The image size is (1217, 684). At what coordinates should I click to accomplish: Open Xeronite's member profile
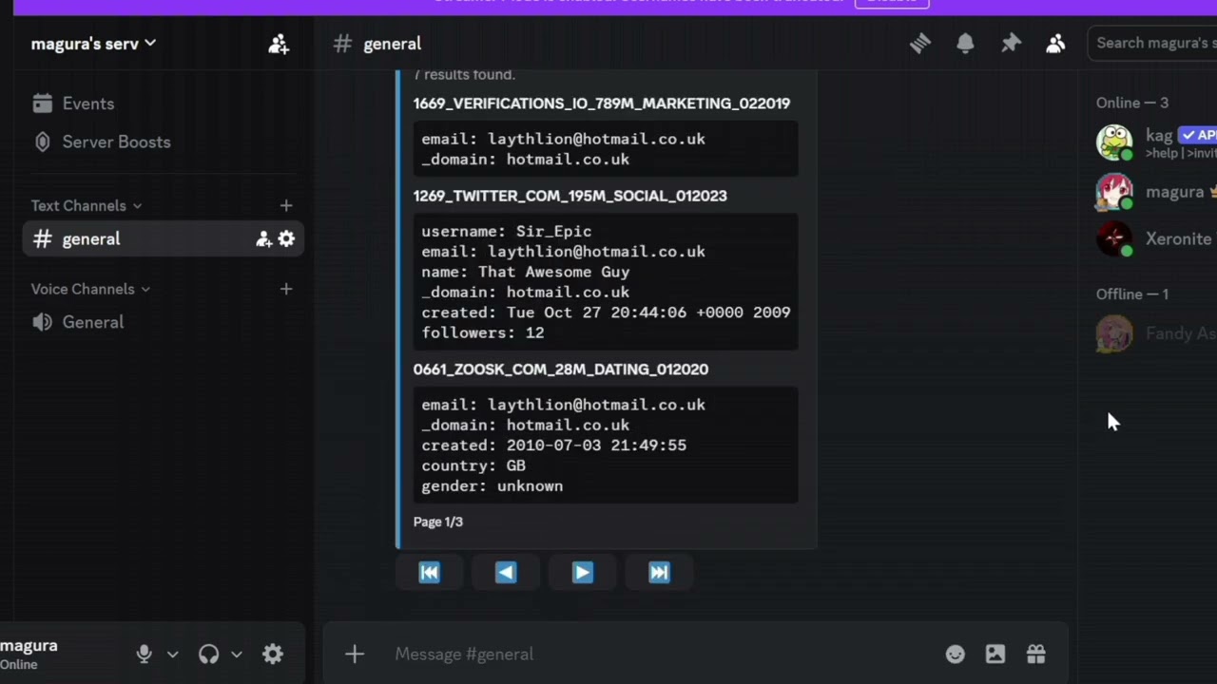click(x=1156, y=238)
